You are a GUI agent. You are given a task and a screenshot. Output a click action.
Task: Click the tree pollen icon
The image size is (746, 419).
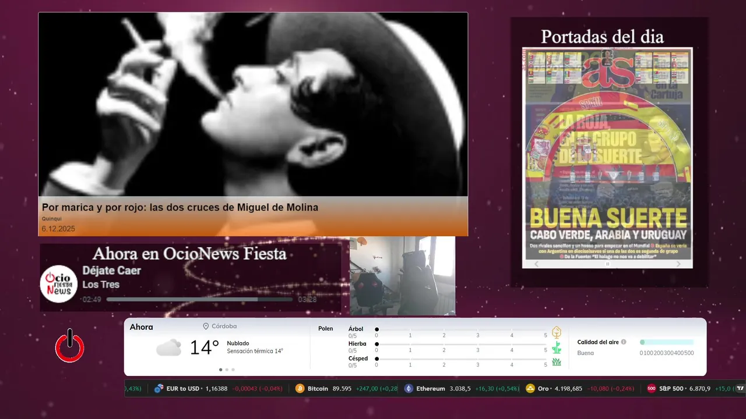pyautogui.click(x=557, y=332)
